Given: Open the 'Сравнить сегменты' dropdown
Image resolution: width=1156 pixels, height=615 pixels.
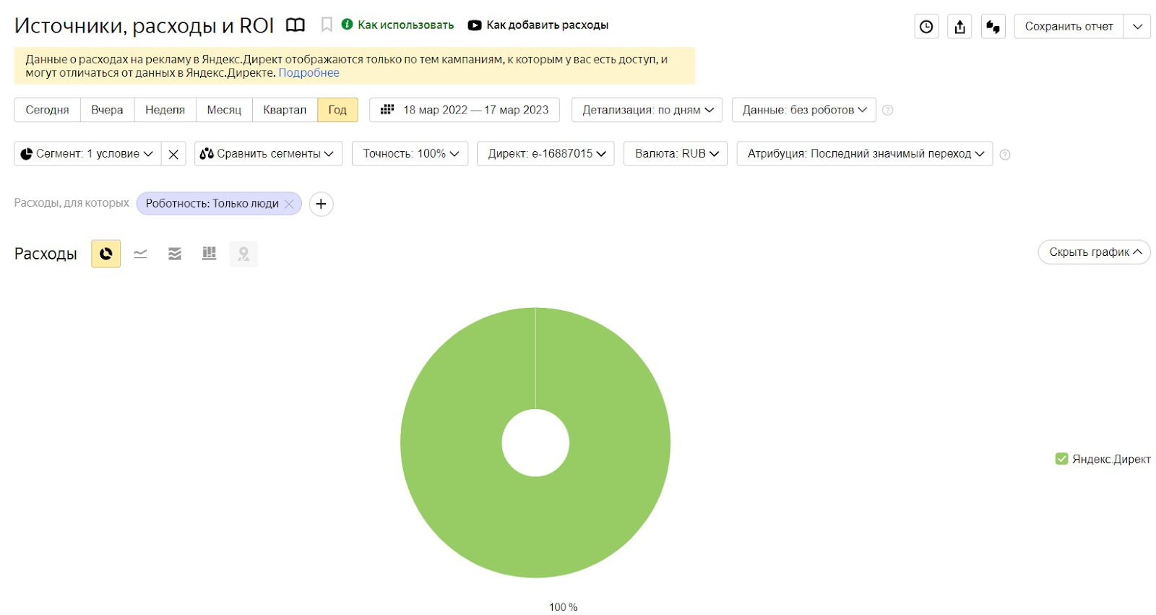Looking at the screenshot, I should (x=268, y=154).
